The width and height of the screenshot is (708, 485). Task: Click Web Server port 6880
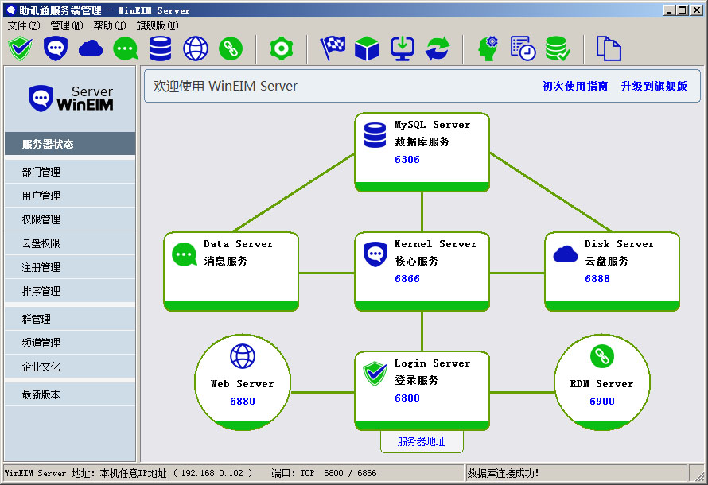click(x=243, y=401)
